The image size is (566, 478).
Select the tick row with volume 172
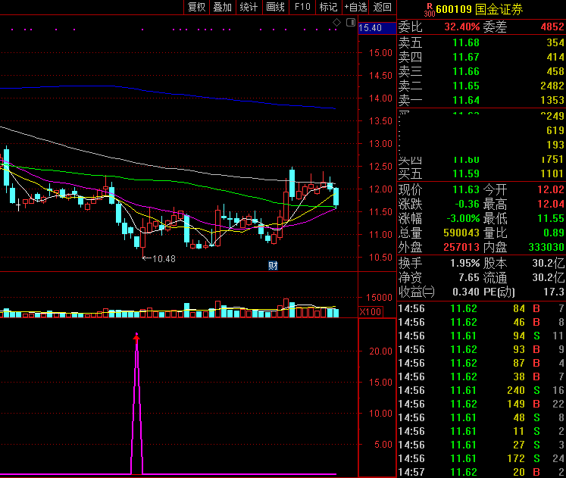pos(482,458)
